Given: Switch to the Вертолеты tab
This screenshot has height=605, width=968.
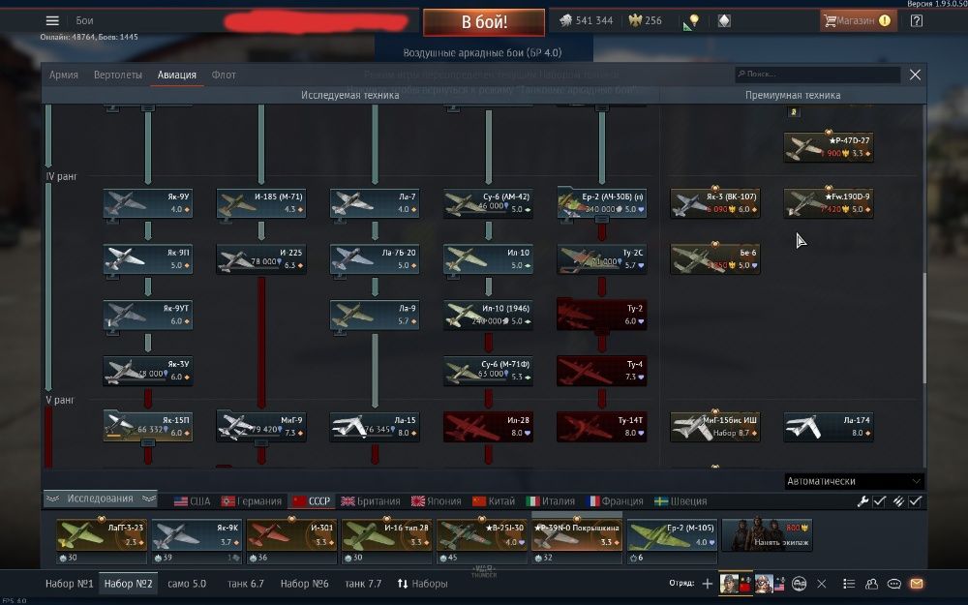Looking at the screenshot, I should tap(118, 75).
